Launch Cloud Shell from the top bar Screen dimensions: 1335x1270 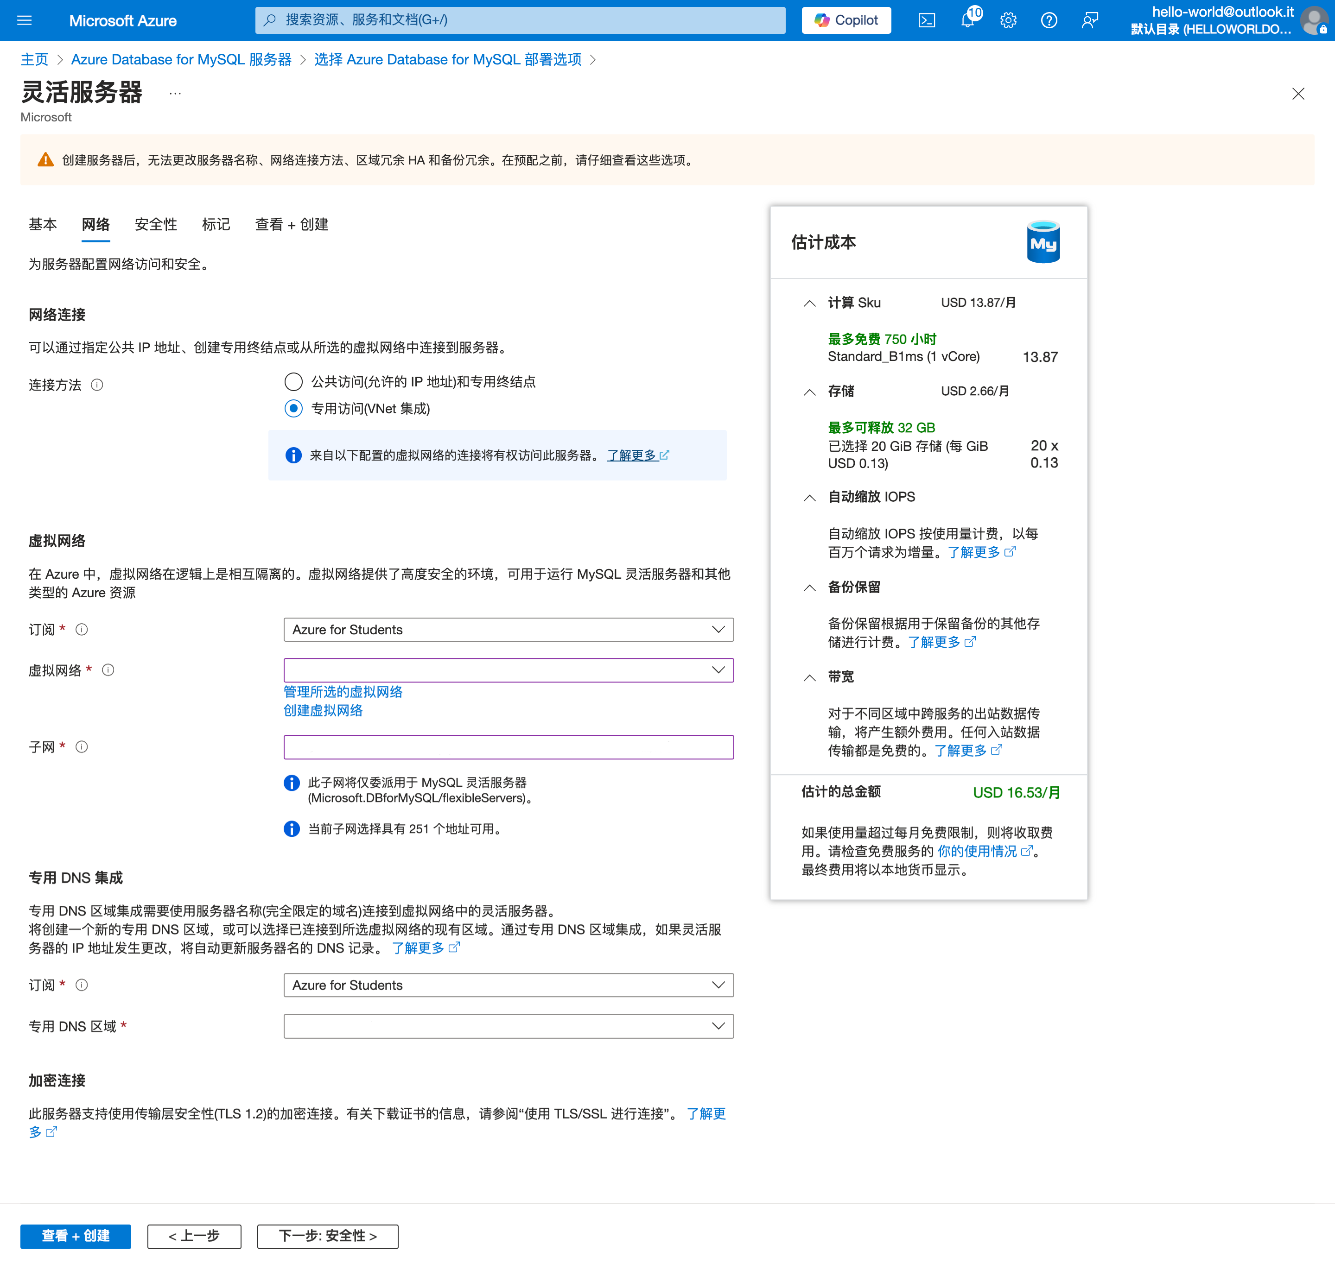(x=927, y=19)
